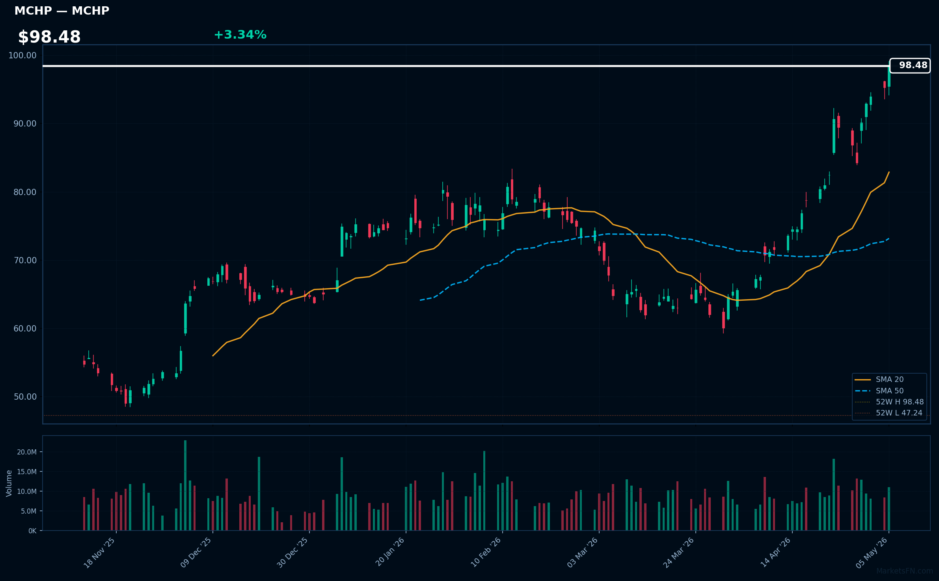Click the 98.48 price label tag

pyautogui.click(x=910, y=65)
